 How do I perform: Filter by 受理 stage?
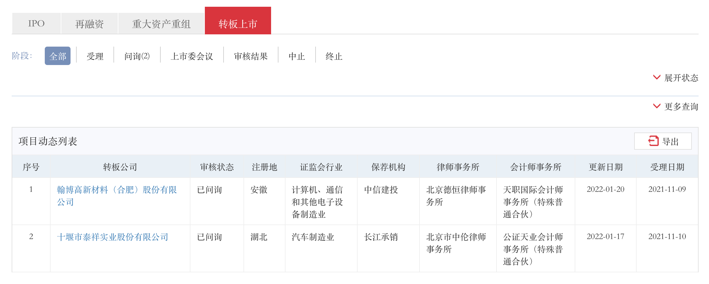95,56
